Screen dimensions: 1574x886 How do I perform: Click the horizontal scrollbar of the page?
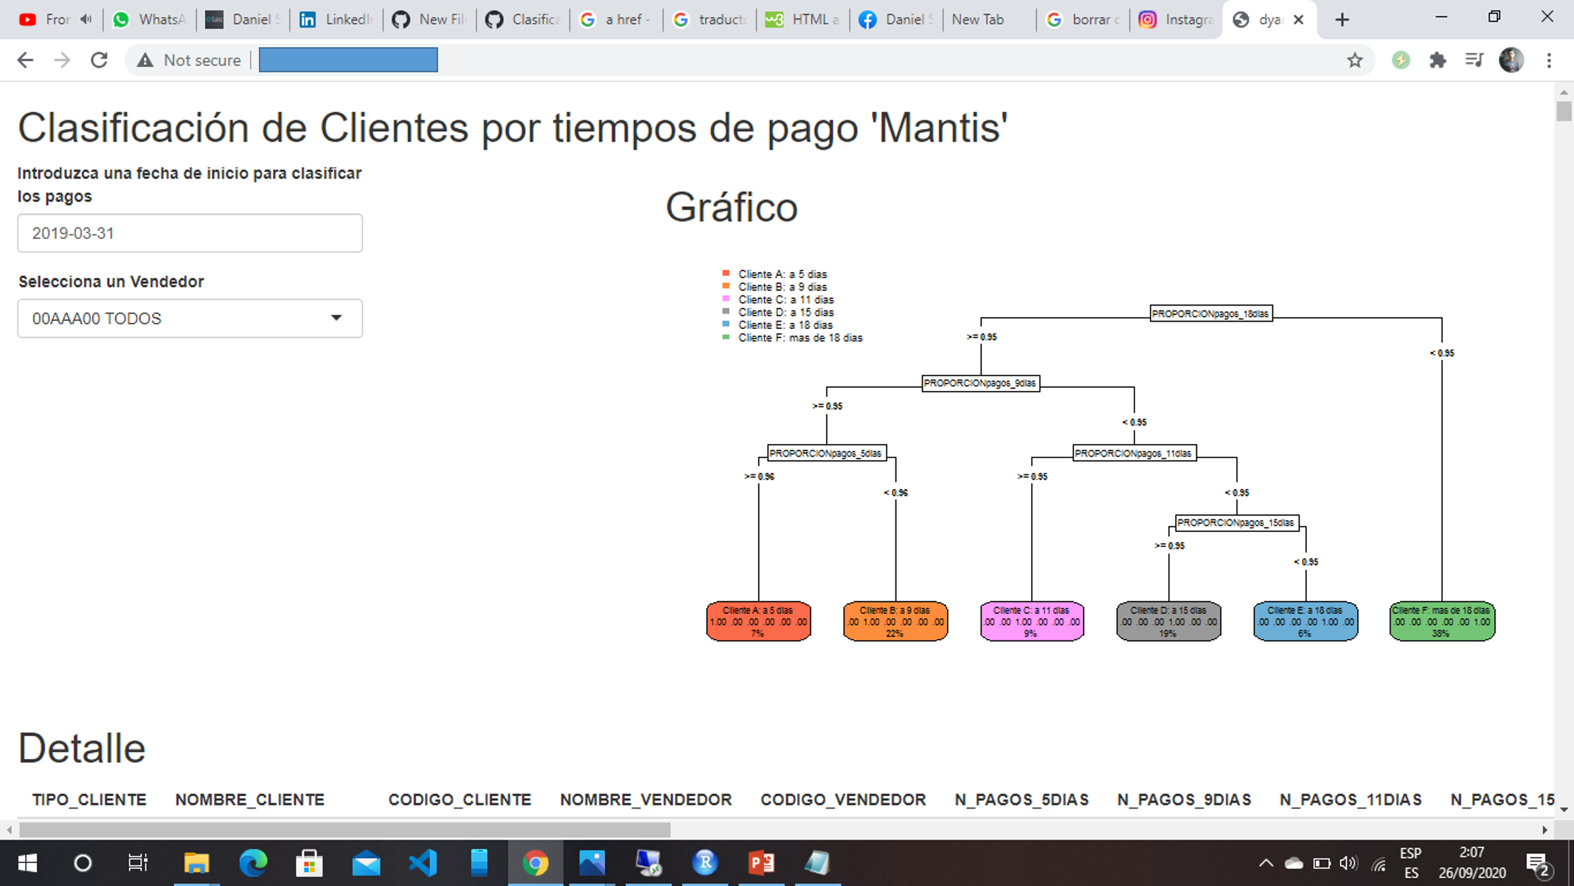click(344, 830)
